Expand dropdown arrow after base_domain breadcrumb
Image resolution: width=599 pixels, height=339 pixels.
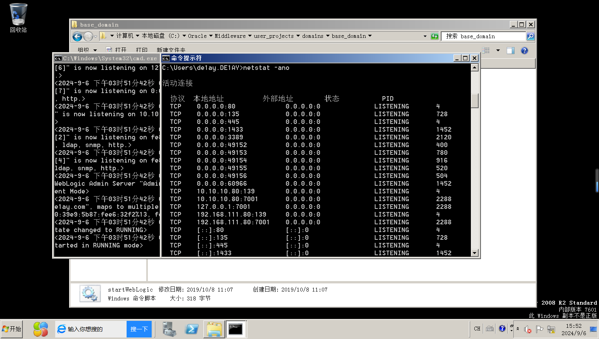coord(370,36)
